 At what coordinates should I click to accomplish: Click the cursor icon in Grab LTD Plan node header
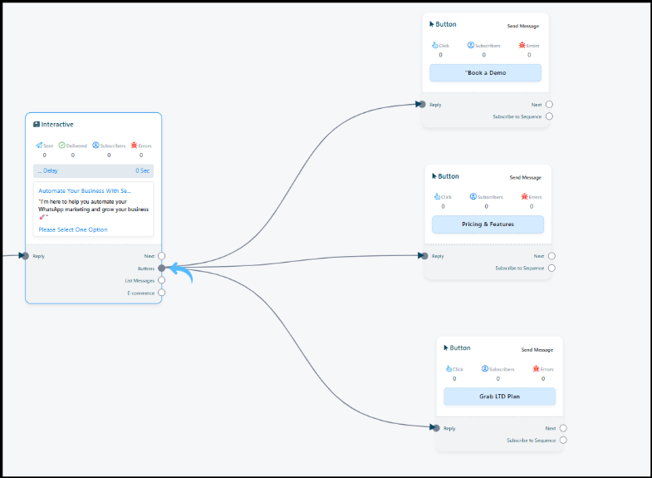pyautogui.click(x=446, y=348)
